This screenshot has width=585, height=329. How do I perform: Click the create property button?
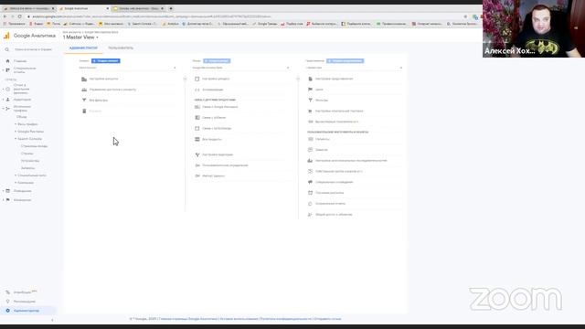tap(217, 61)
